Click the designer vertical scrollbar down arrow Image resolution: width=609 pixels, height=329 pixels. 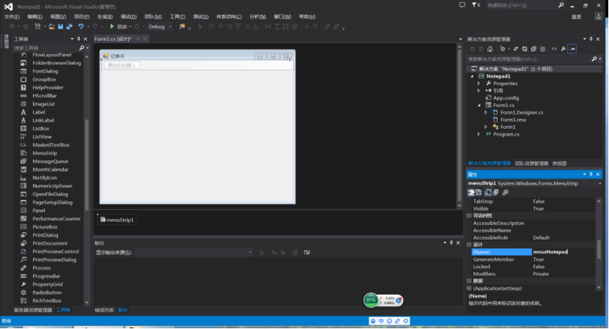pyautogui.click(x=459, y=206)
